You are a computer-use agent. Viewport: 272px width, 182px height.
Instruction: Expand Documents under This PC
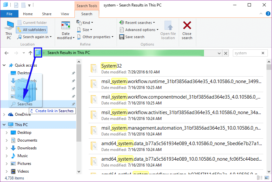(x=7, y=140)
